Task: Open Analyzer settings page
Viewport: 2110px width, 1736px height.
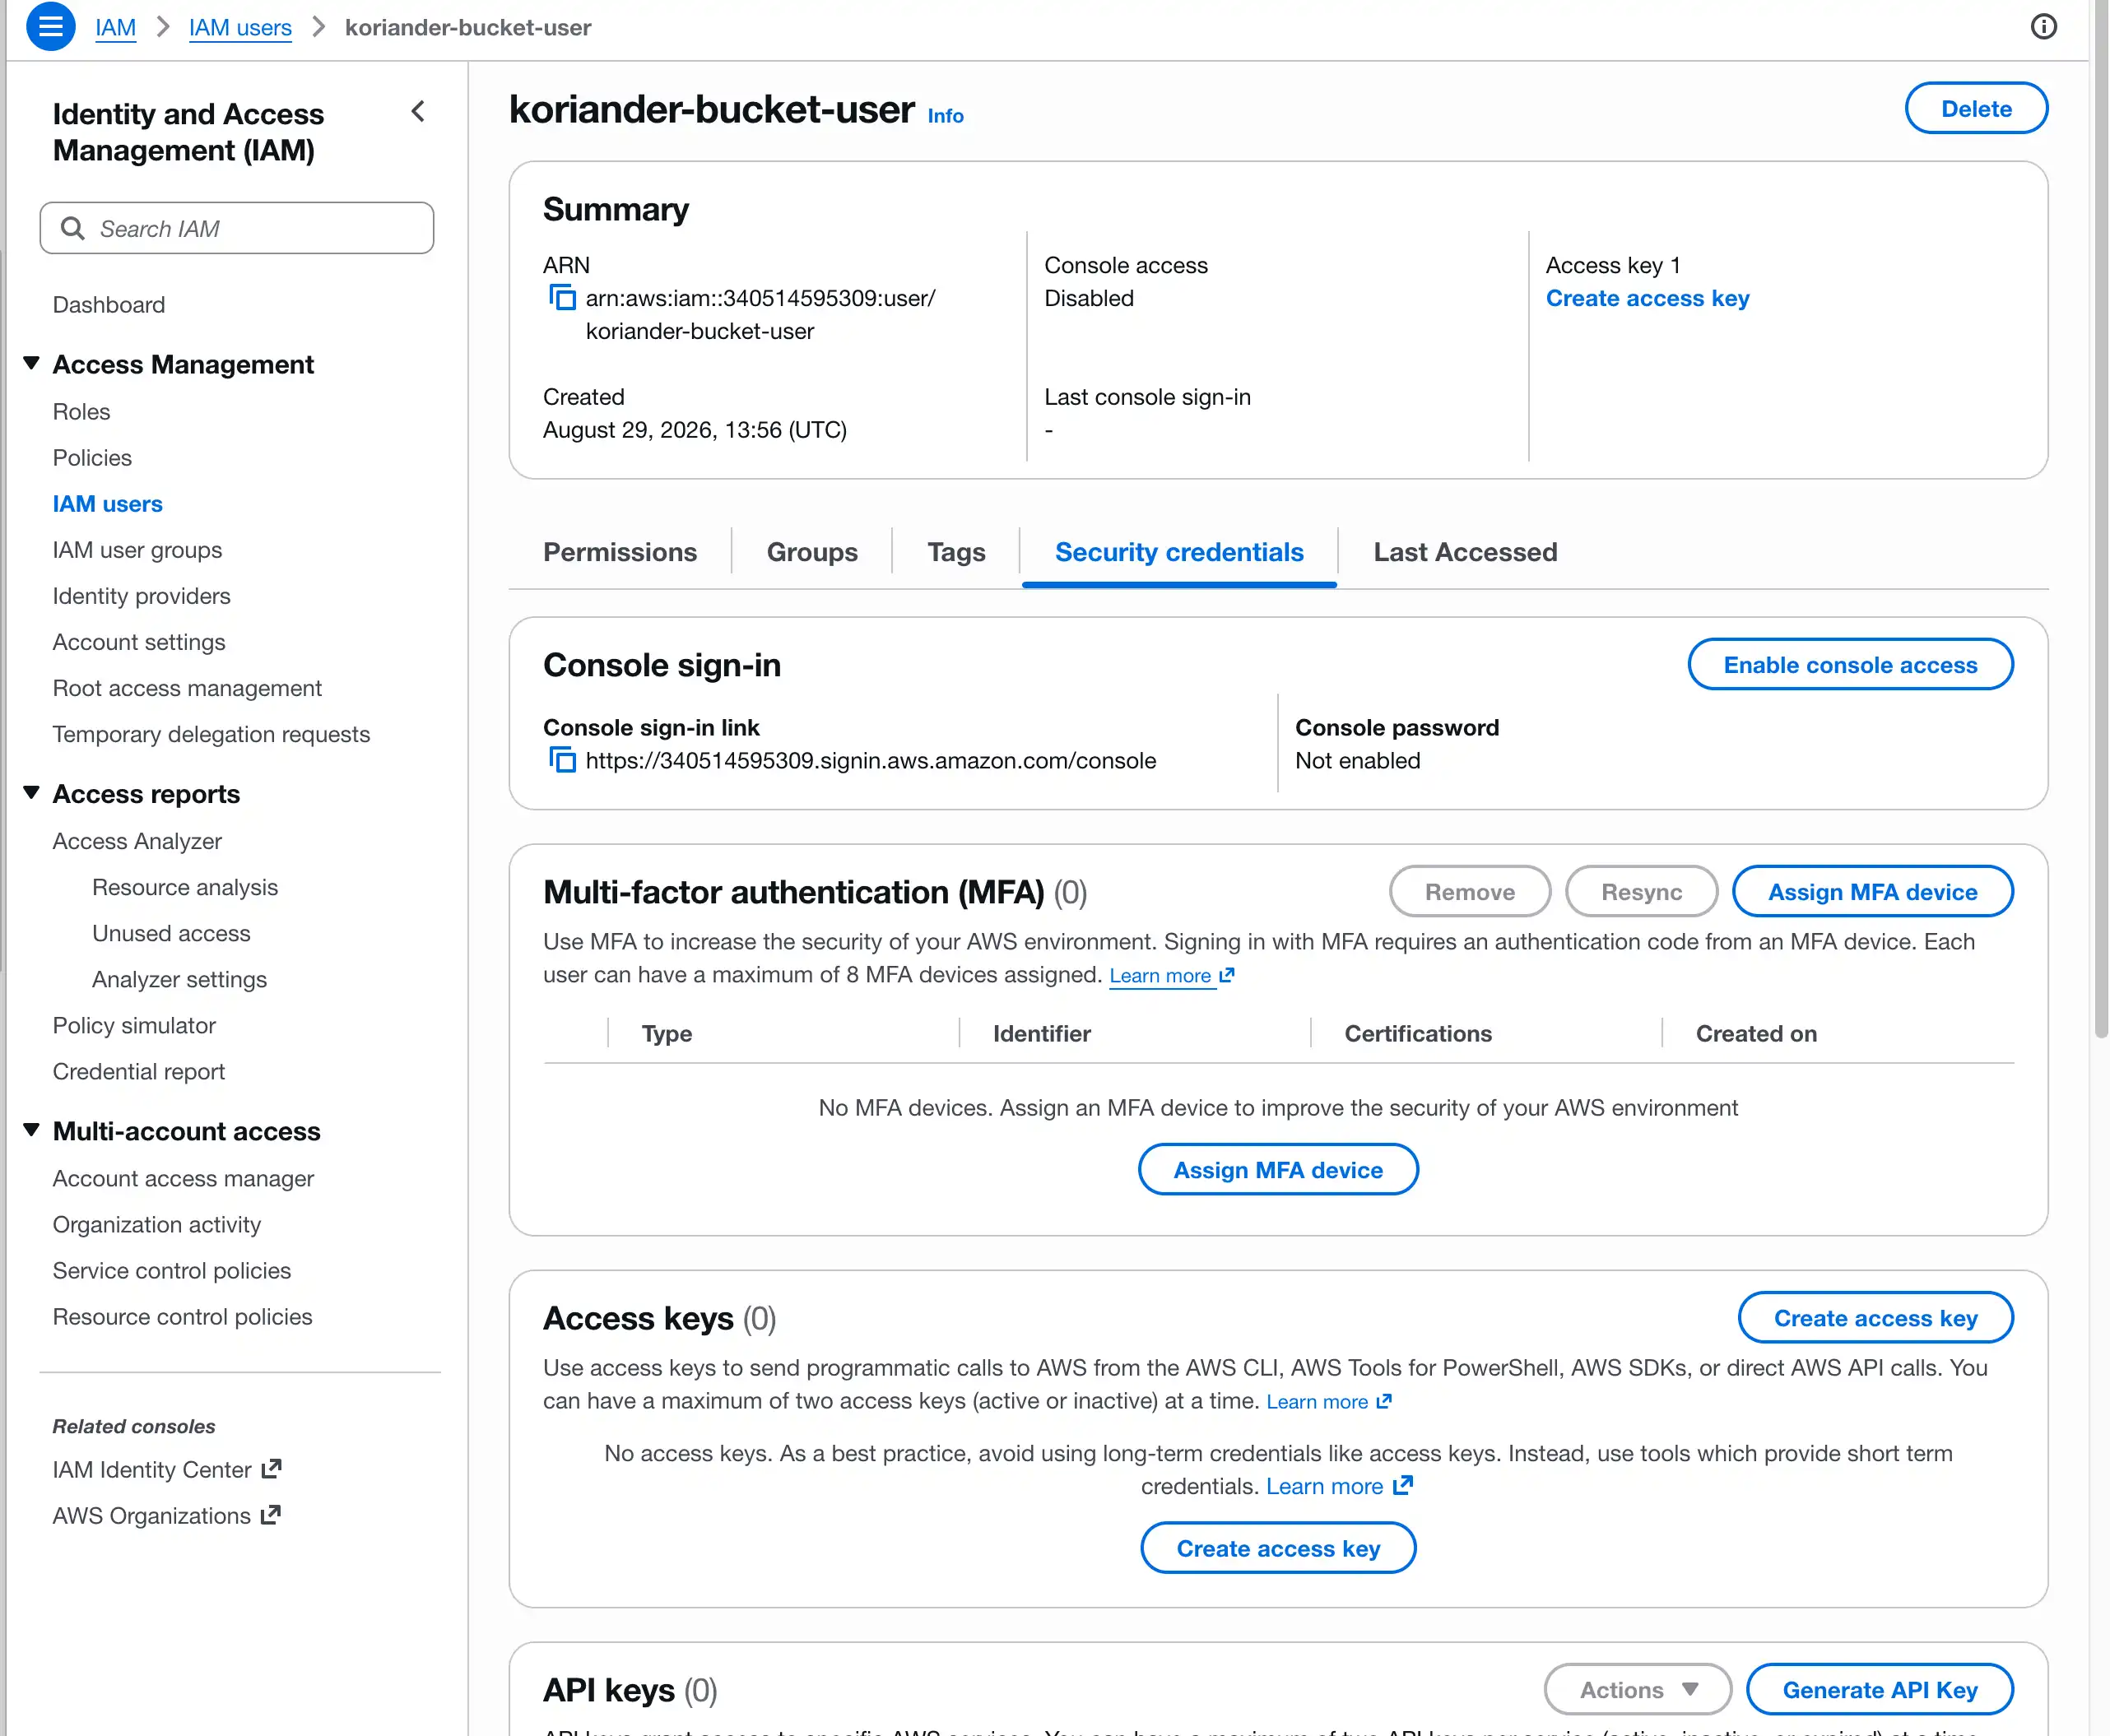Action: pyautogui.click(x=179, y=978)
